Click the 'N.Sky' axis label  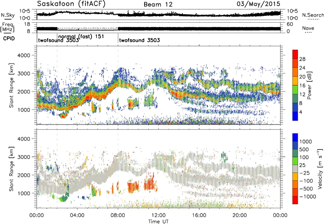click(8, 15)
